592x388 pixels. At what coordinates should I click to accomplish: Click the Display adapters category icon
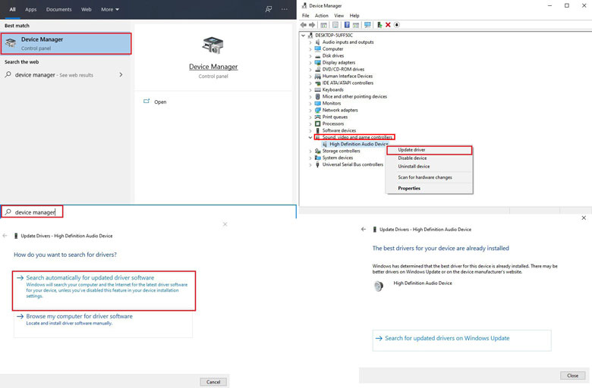click(317, 63)
